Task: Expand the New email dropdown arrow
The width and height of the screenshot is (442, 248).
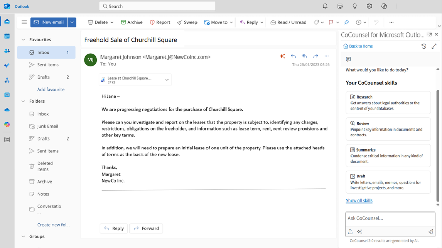Action: coord(72,22)
